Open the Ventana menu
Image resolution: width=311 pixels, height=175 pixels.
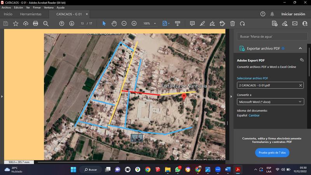[x=49, y=7]
